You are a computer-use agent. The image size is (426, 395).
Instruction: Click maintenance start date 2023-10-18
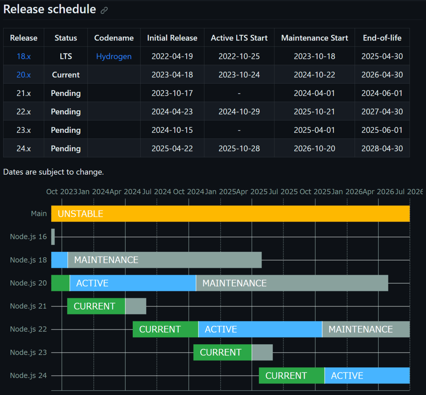pyautogui.click(x=315, y=56)
